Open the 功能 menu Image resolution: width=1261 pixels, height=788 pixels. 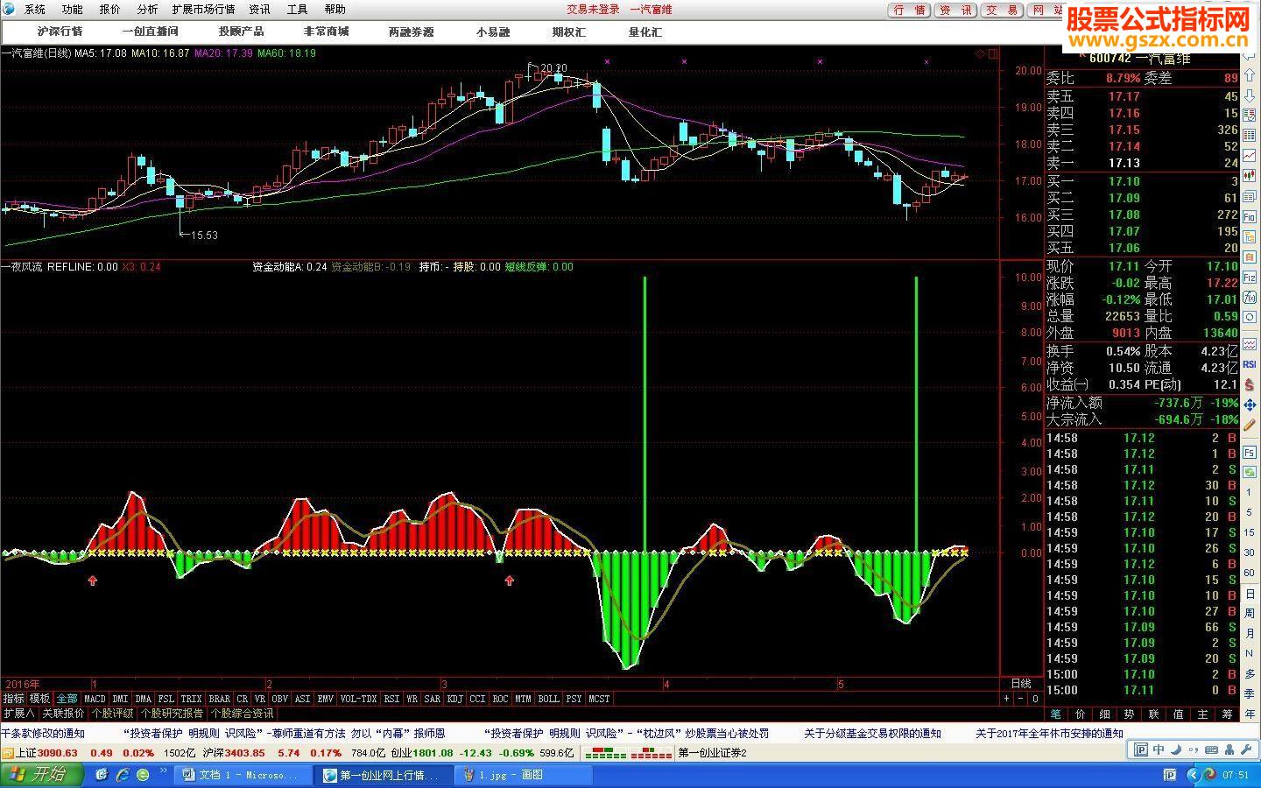[x=73, y=10]
